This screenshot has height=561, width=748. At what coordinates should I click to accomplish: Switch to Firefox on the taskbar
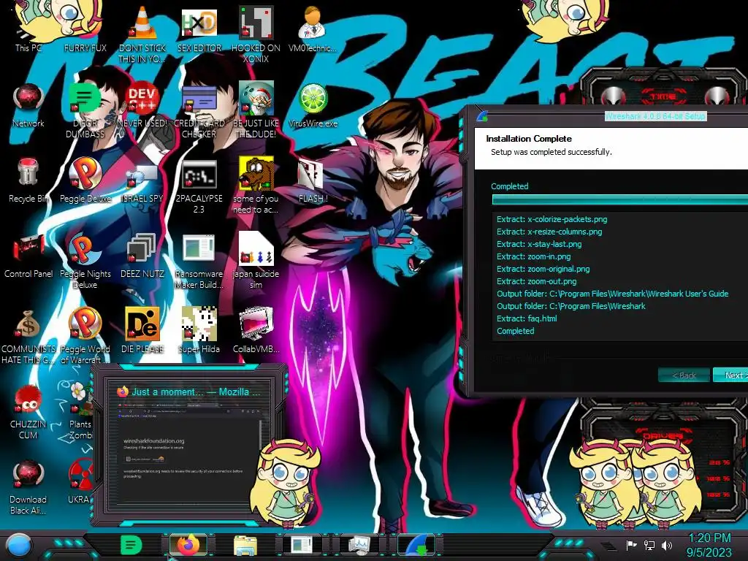[188, 545]
